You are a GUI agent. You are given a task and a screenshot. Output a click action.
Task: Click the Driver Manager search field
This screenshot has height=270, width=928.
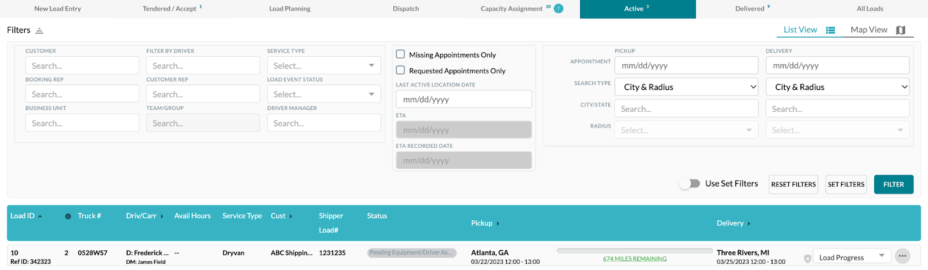click(x=324, y=123)
